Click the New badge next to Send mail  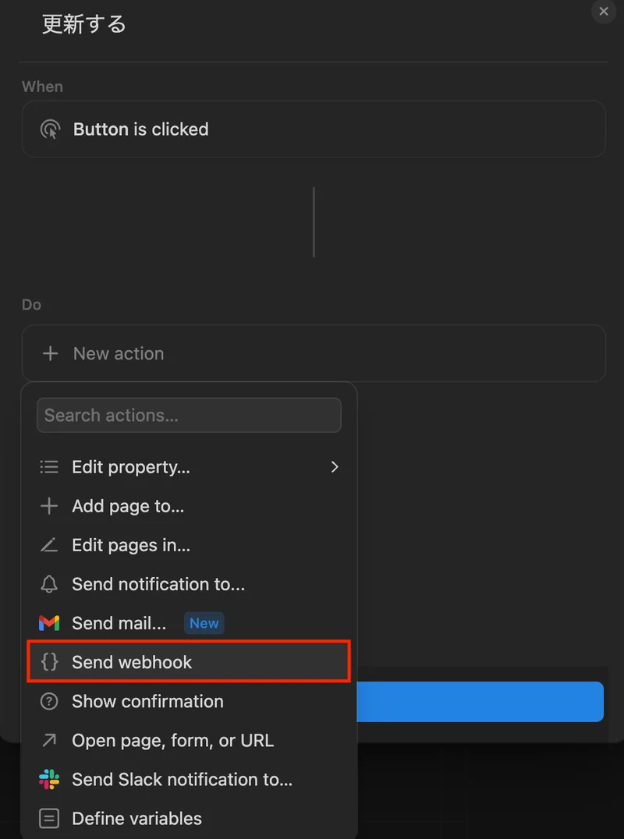204,623
